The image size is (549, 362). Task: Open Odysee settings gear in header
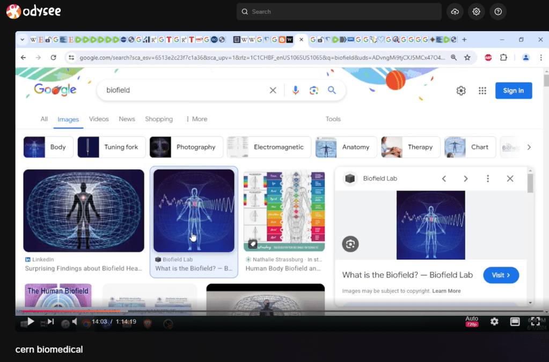(x=476, y=11)
